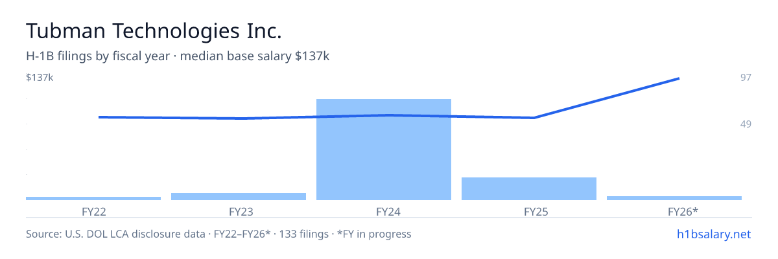The image size is (778, 259).
Task: Click the salary line point above FY26*
Action: point(678,78)
